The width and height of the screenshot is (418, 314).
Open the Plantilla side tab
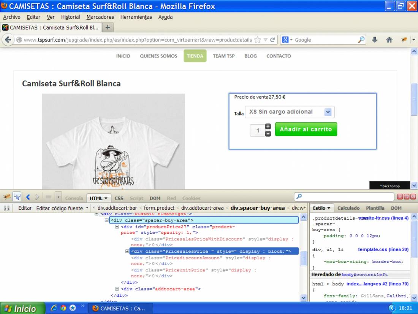click(375, 208)
